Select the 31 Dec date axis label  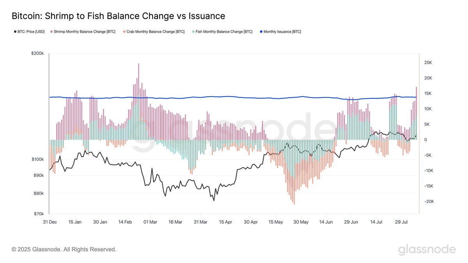pos(50,222)
